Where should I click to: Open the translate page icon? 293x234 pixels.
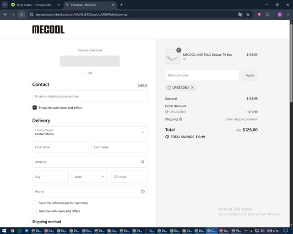pyautogui.click(x=240, y=15)
